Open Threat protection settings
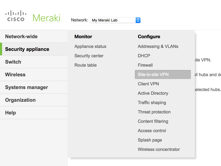221x166 pixels. (154, 112)
